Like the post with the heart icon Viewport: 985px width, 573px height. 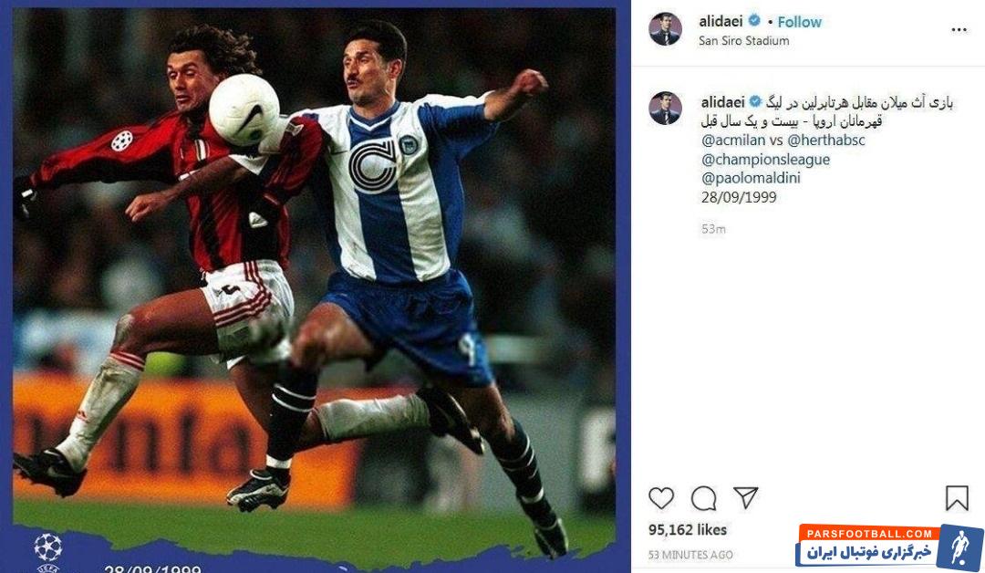(661, 498)
